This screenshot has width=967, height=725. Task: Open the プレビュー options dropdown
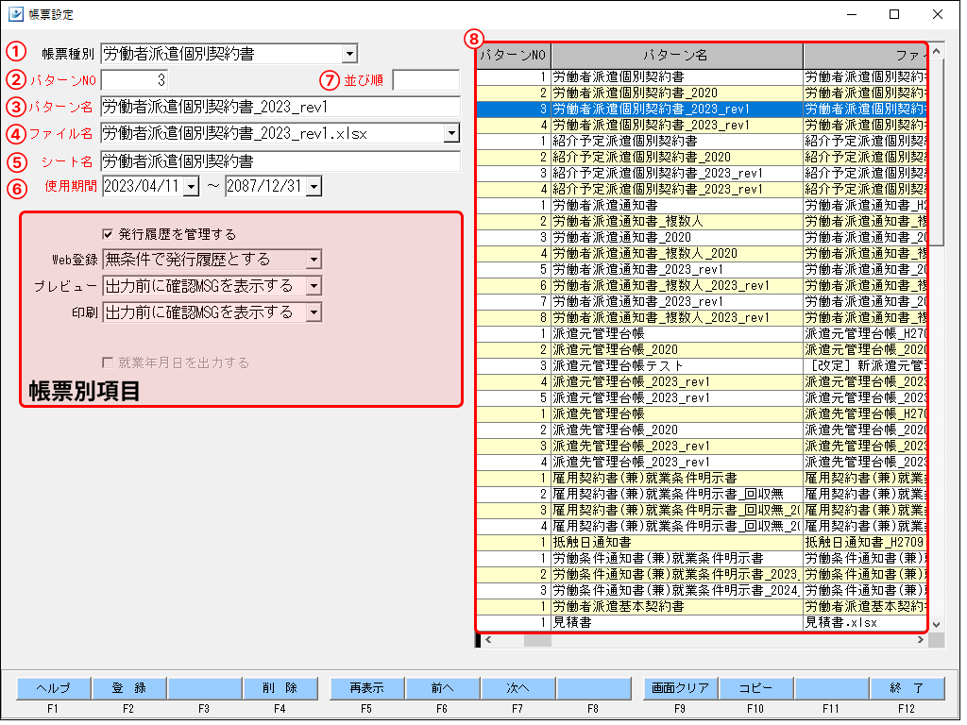314,285
